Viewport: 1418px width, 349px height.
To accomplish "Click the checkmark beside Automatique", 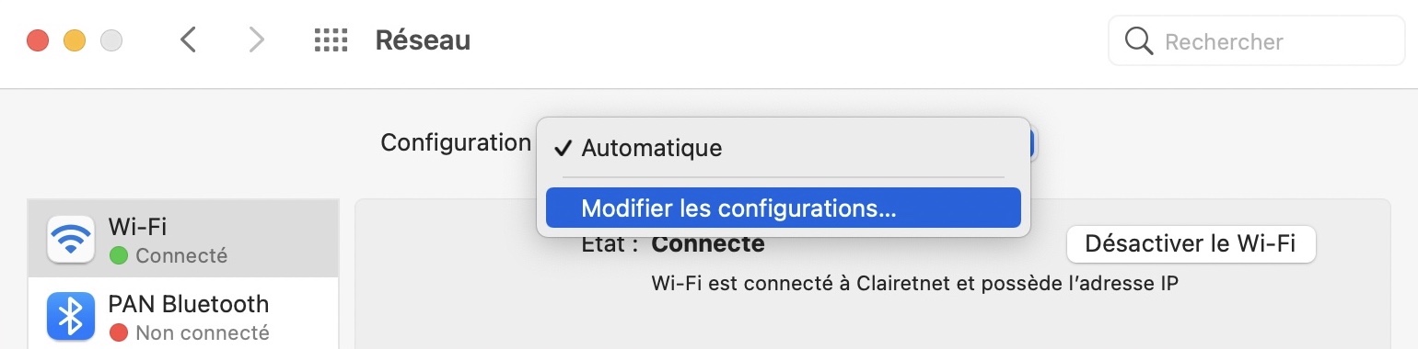I will 563,148.
